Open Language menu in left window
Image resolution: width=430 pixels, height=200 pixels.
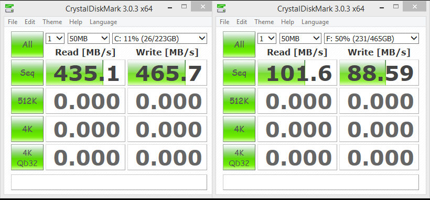(103, 22)
